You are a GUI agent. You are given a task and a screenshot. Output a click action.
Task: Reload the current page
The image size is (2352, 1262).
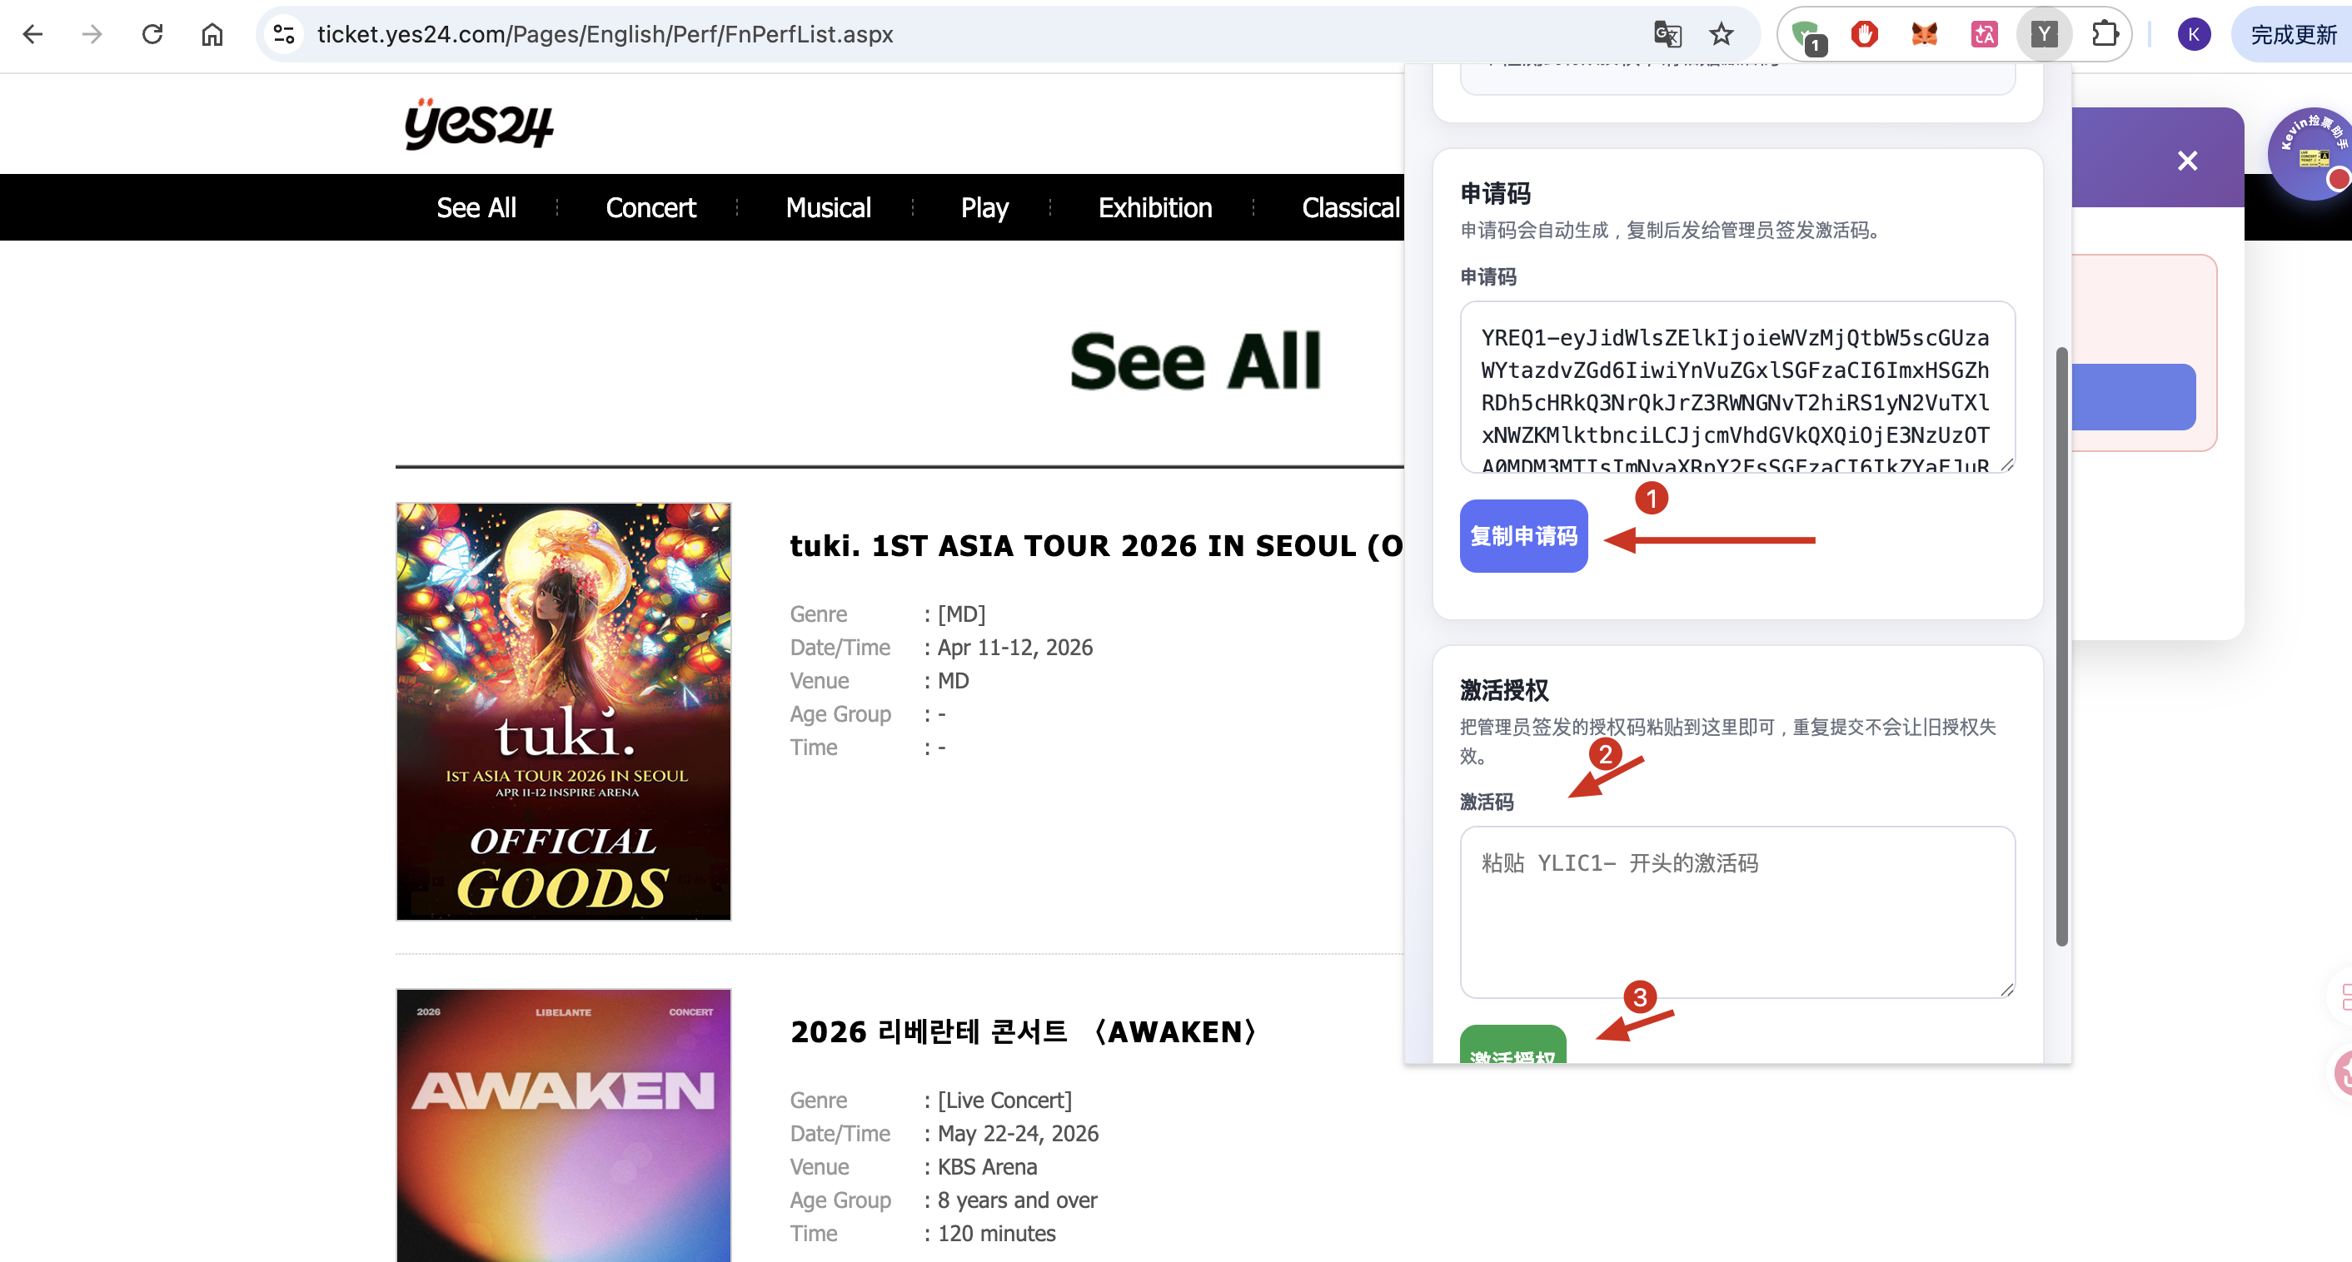(x=152, y=35)
